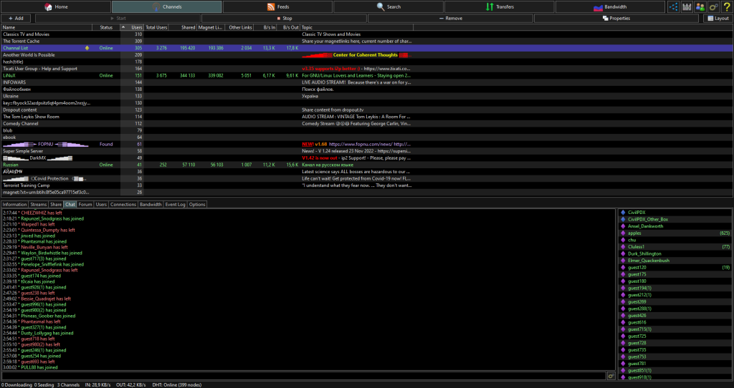Select the Dropout content channel

366,110
